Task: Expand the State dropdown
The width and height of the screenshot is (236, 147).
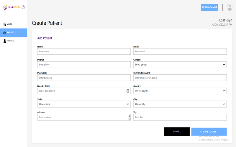Action: 128,104
